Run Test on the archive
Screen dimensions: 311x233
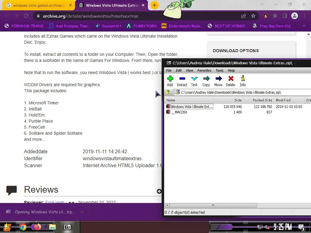[194, 81]
